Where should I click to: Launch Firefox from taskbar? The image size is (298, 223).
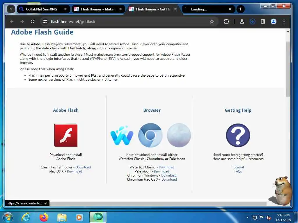[x=44, y=217]
